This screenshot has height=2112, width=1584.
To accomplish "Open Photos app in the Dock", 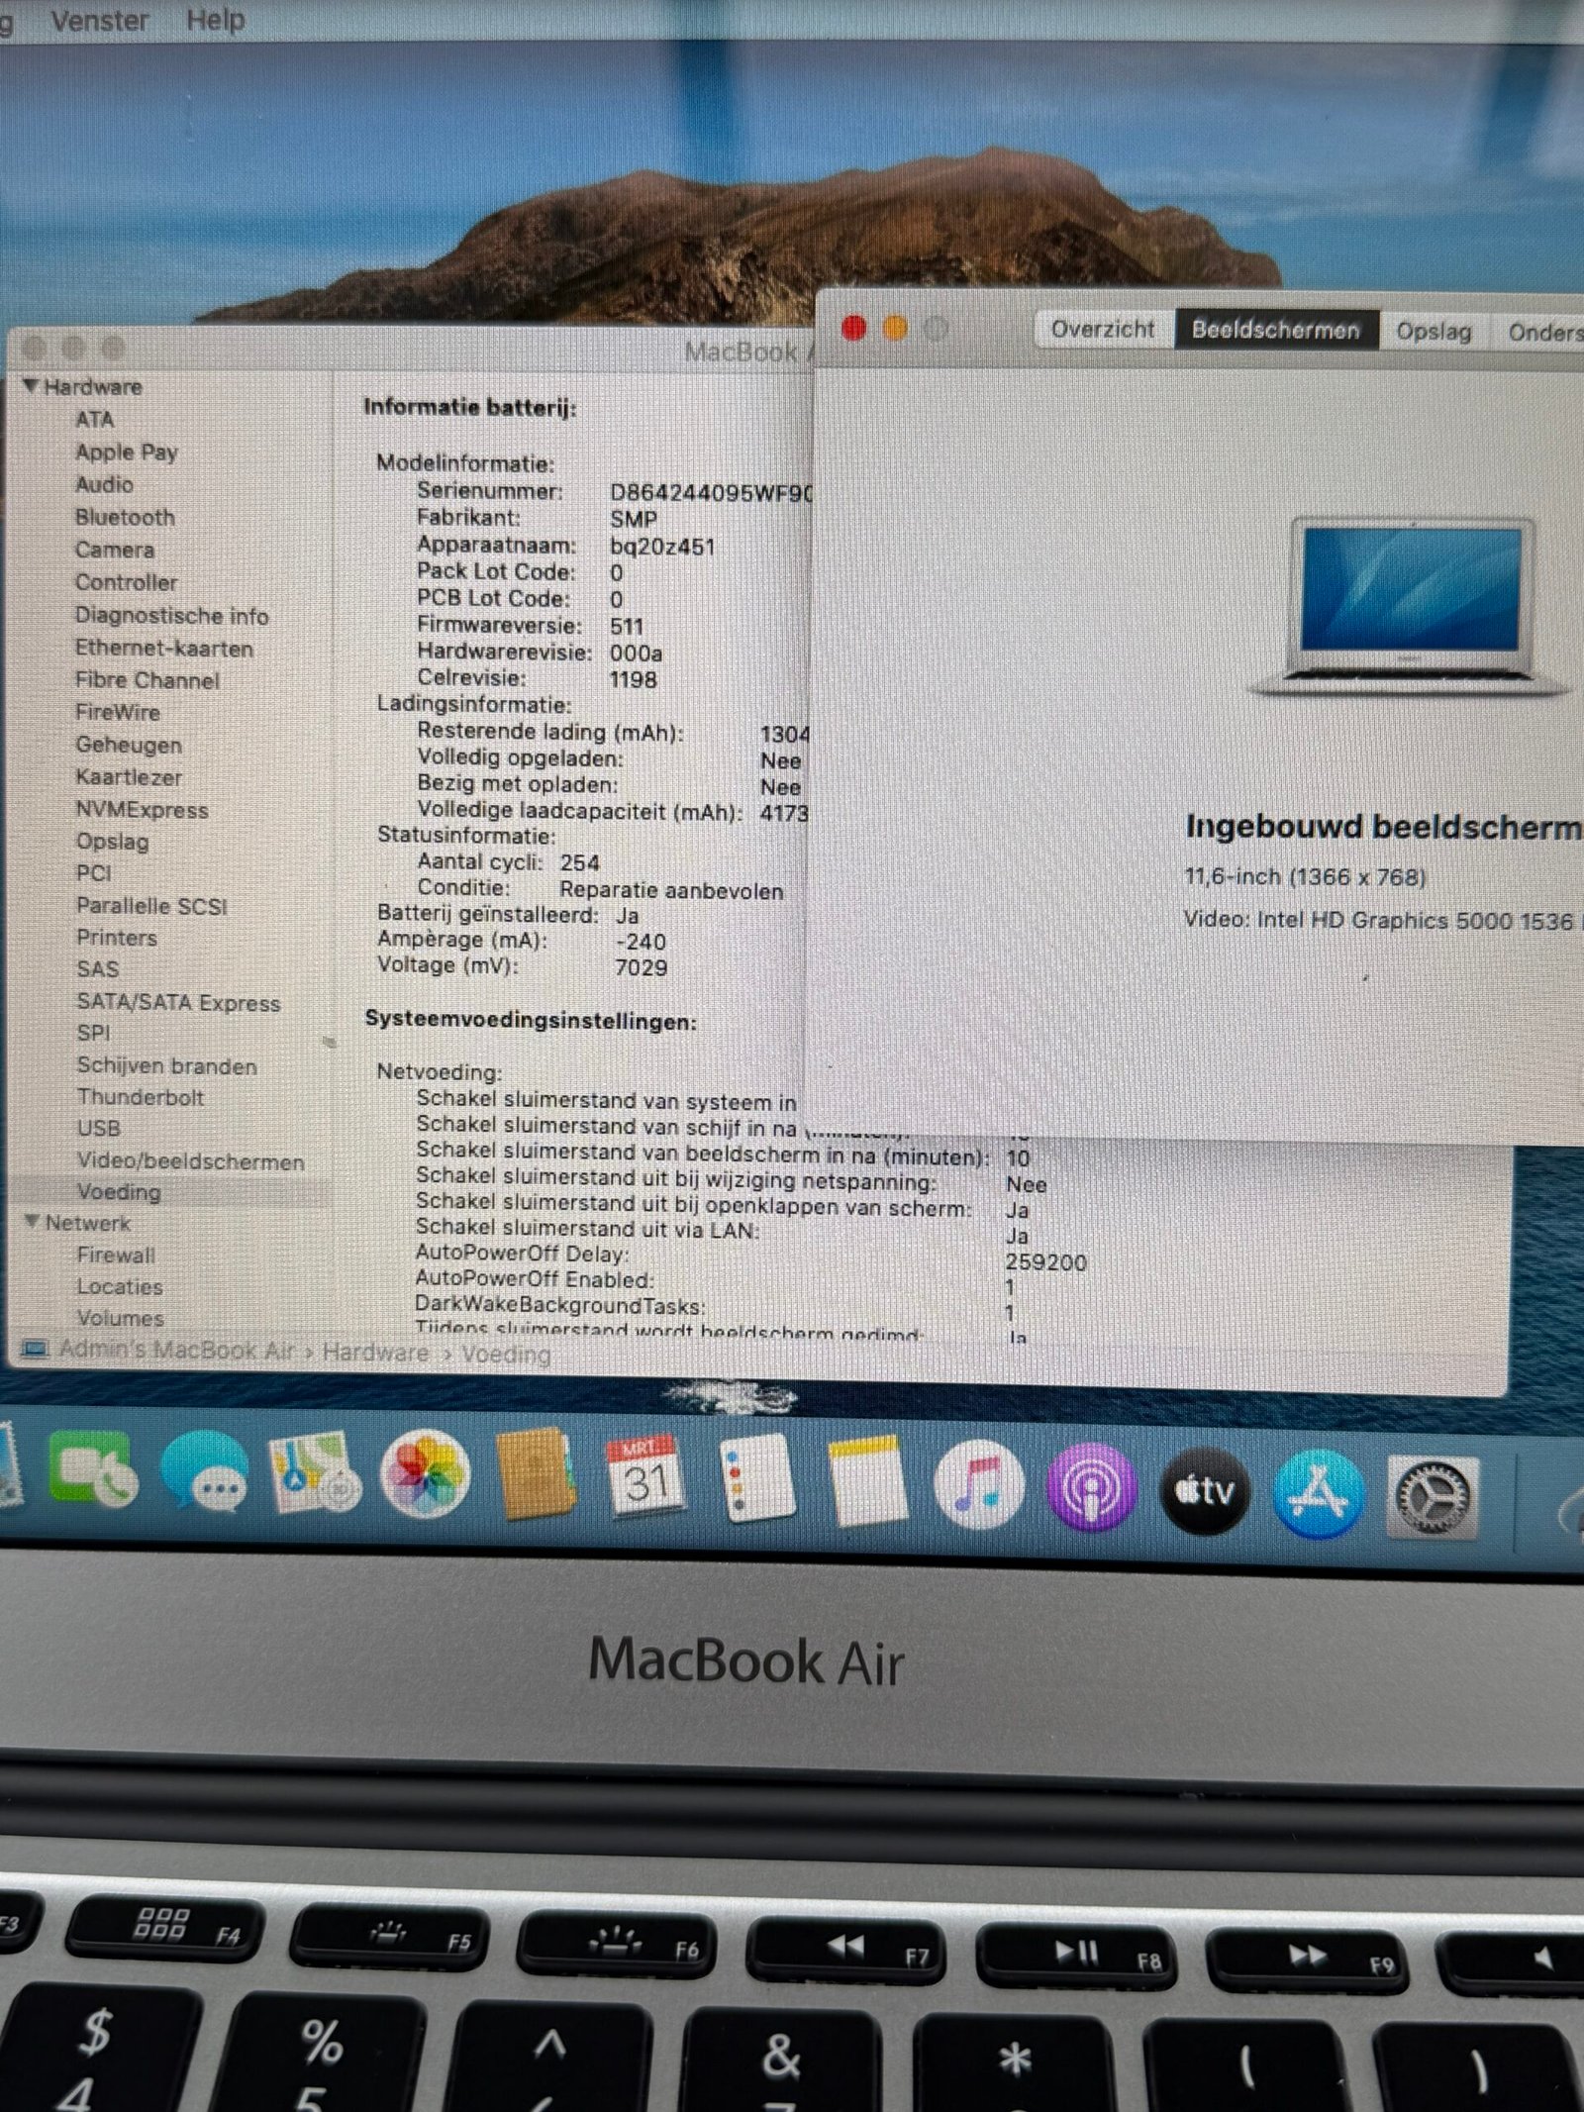I will click(x=426, y=1474).
